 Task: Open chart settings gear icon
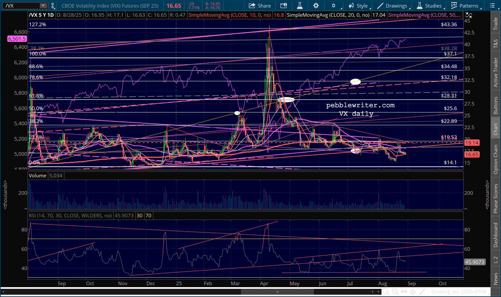pyautogui.click(x=316, y=6)
